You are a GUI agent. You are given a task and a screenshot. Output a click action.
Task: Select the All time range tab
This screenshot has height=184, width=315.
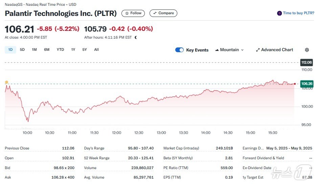coord(96,50)
